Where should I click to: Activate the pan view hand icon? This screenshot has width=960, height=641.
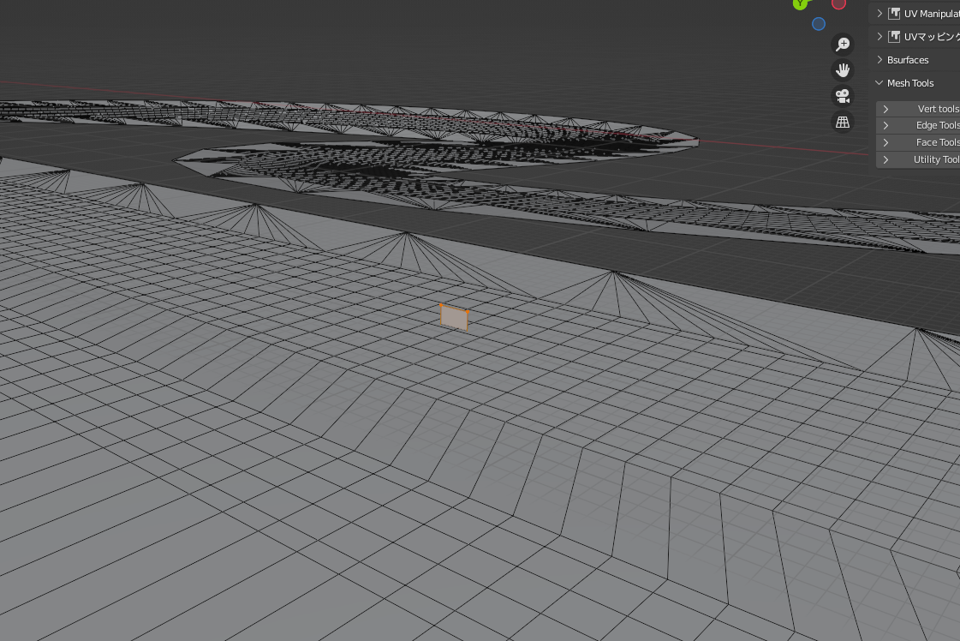point(843,70)
